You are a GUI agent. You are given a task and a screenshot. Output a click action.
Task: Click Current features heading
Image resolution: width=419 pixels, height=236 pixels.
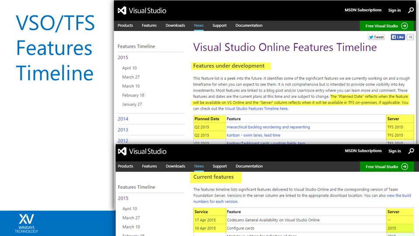[213, 177]
